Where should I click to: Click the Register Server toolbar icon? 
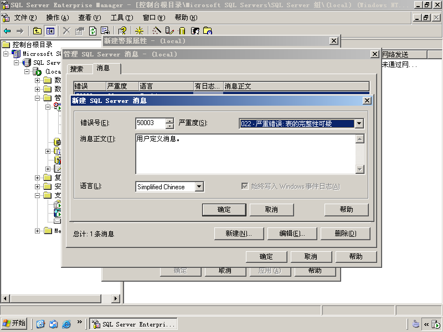(x=169, y=31)
